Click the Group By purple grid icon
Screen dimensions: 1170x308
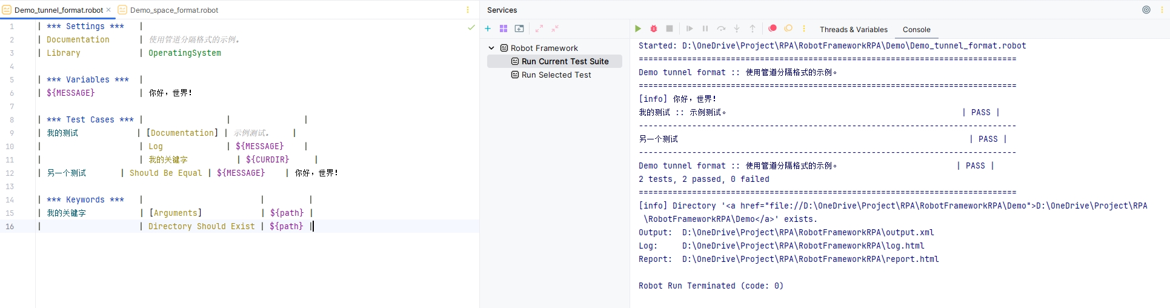pyautogui.click(x=504, y=28)
